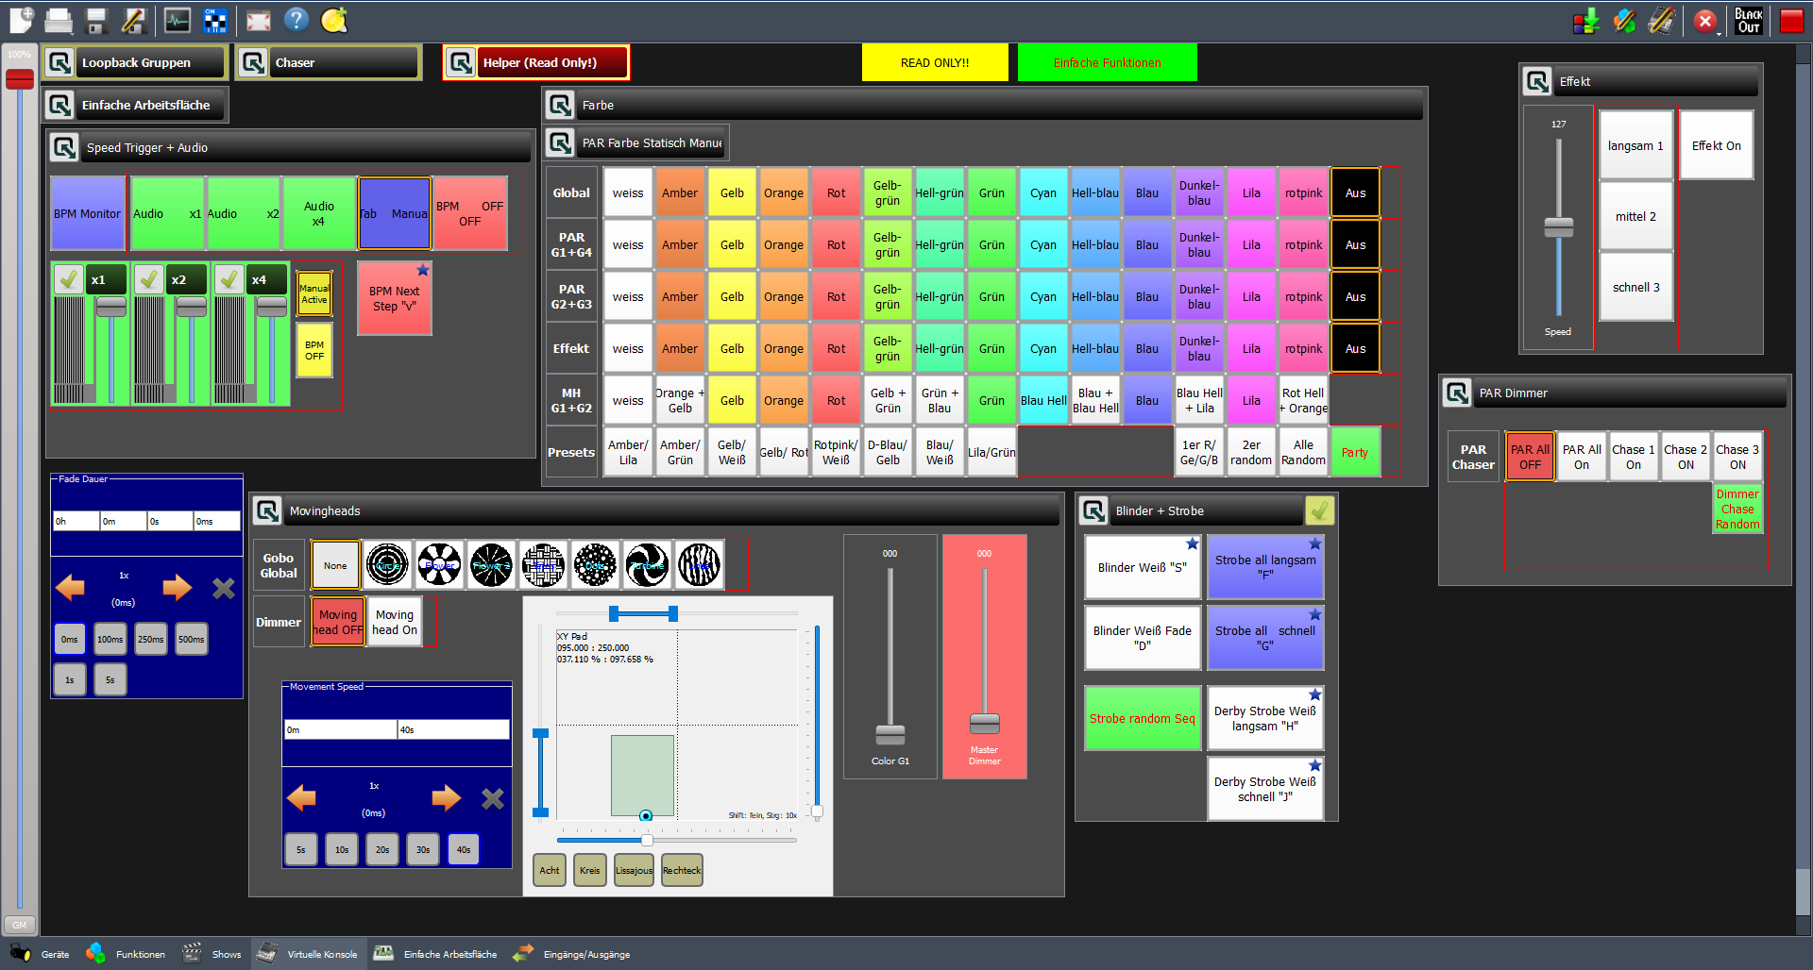The width and height of the screenshot is (1813, 970).
Task: Click the Master Dimmer slider handle
Action: [984, 724]
